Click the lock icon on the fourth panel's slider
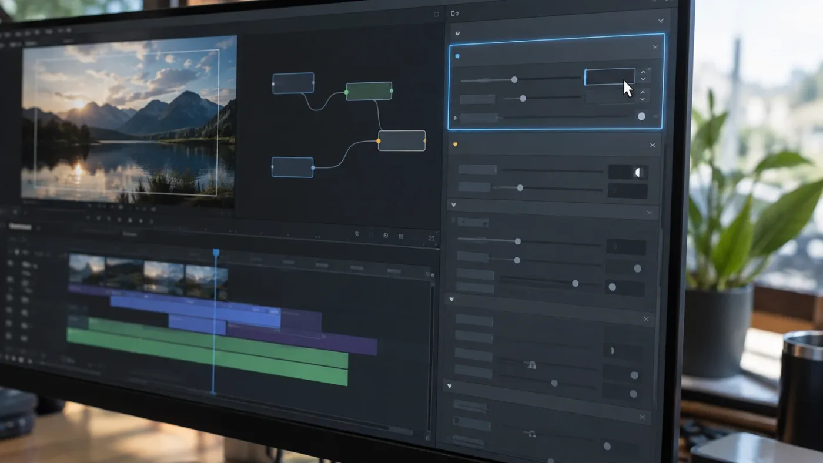 [531, 365]
